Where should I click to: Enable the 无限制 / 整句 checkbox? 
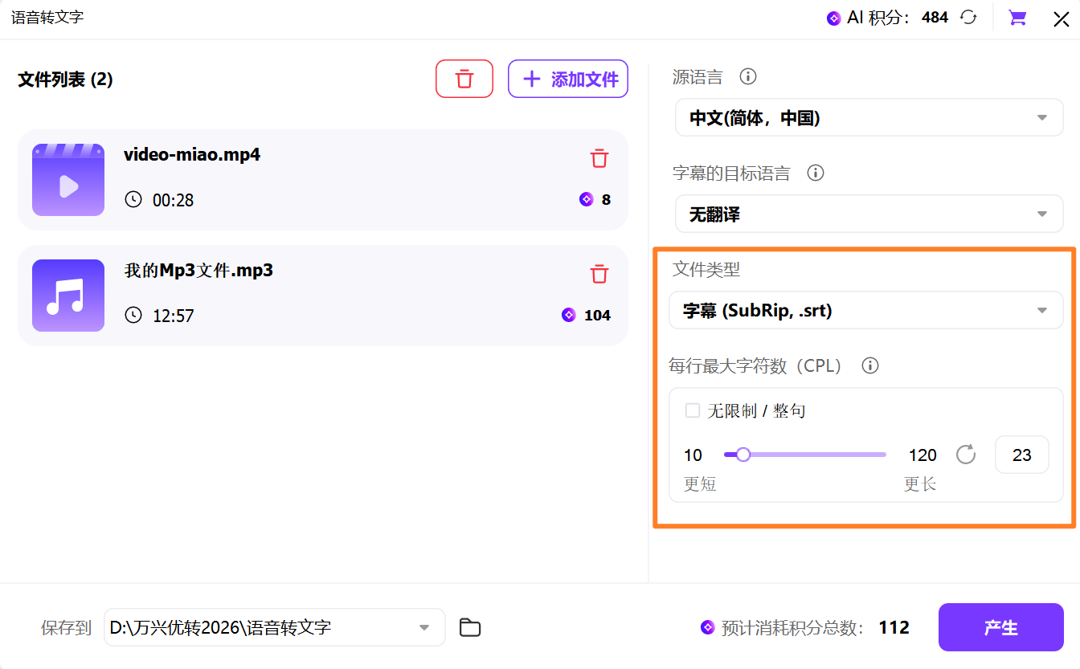tap(692, 411)
